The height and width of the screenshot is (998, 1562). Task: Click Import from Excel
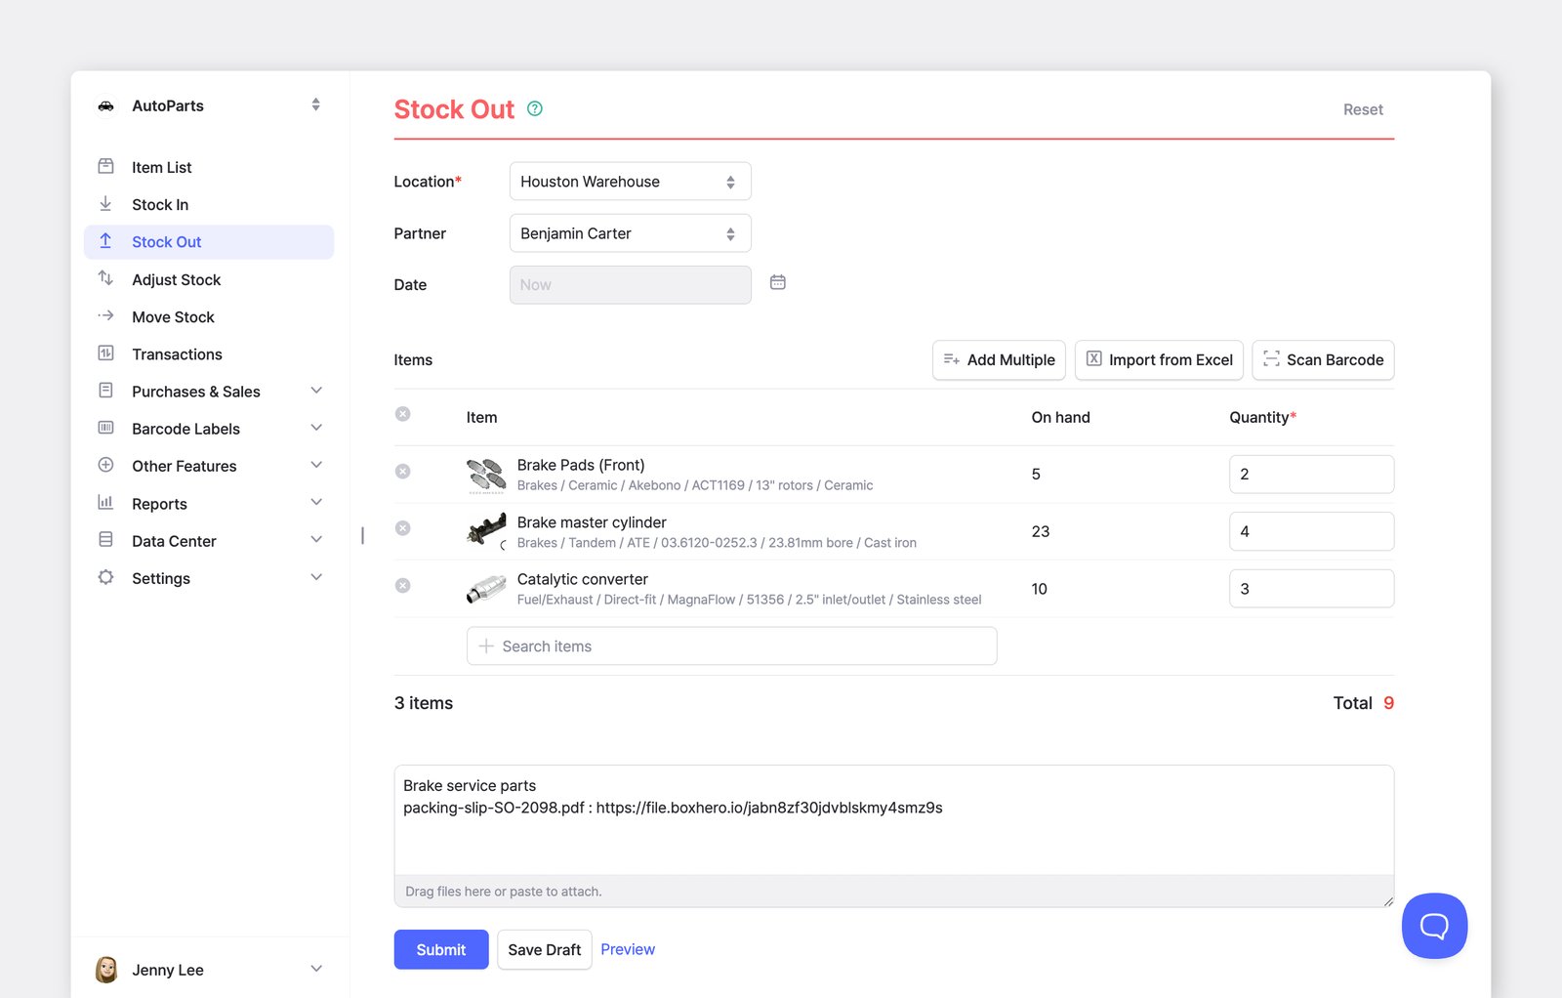[1159, 360]
